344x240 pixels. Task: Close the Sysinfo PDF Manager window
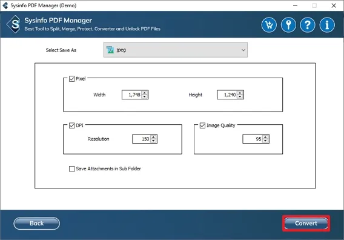click(x=334, y=5)
